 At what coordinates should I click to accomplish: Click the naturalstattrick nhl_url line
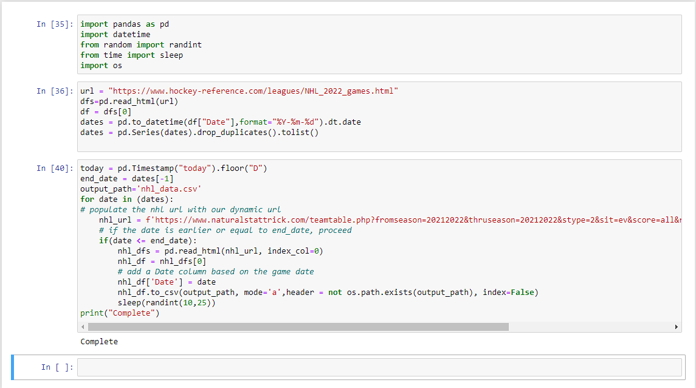click(x=390, y=220)
